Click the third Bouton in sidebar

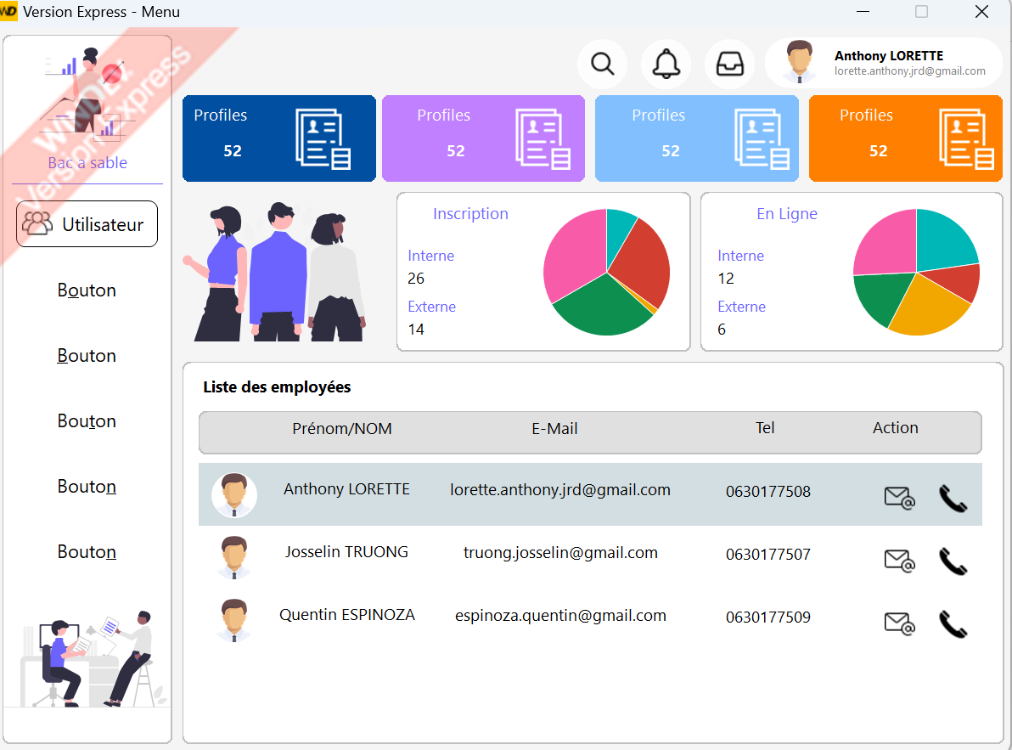[x=87, y=420]
